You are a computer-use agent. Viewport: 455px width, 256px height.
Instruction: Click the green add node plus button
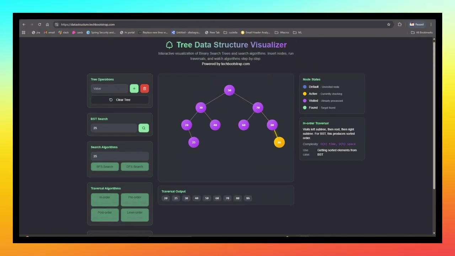134,89
